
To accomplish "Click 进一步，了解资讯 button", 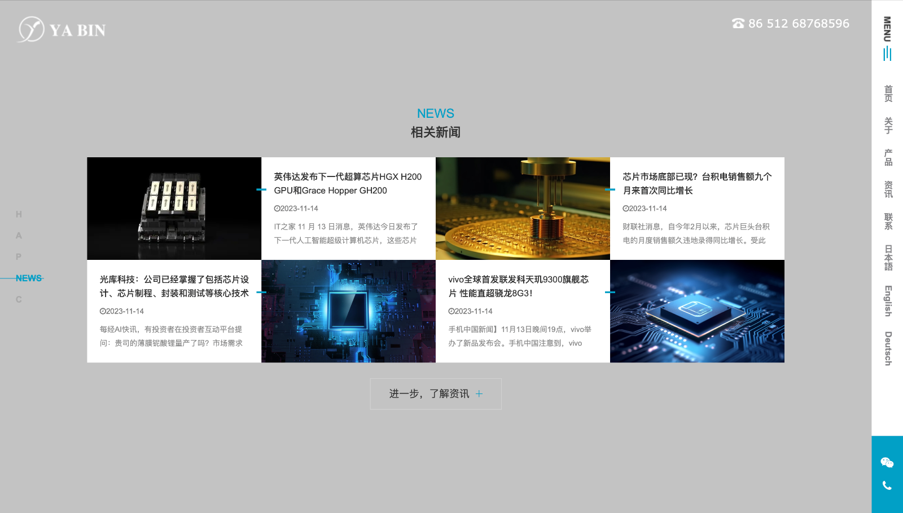I will point(436,393).
